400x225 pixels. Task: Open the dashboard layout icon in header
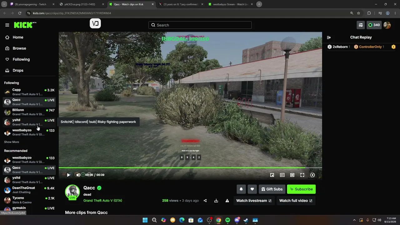361,25
